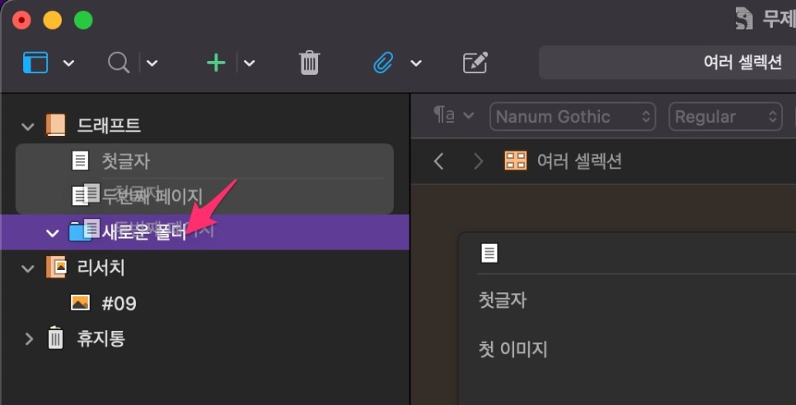
Task: Click the 첫글자 card title text
Action: 503,300
